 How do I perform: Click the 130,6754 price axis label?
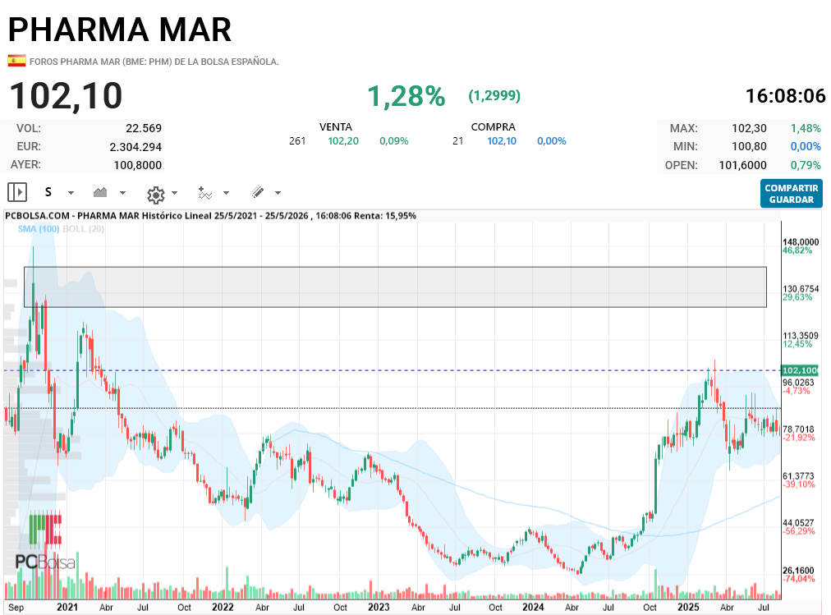click(x=801, y=289)
